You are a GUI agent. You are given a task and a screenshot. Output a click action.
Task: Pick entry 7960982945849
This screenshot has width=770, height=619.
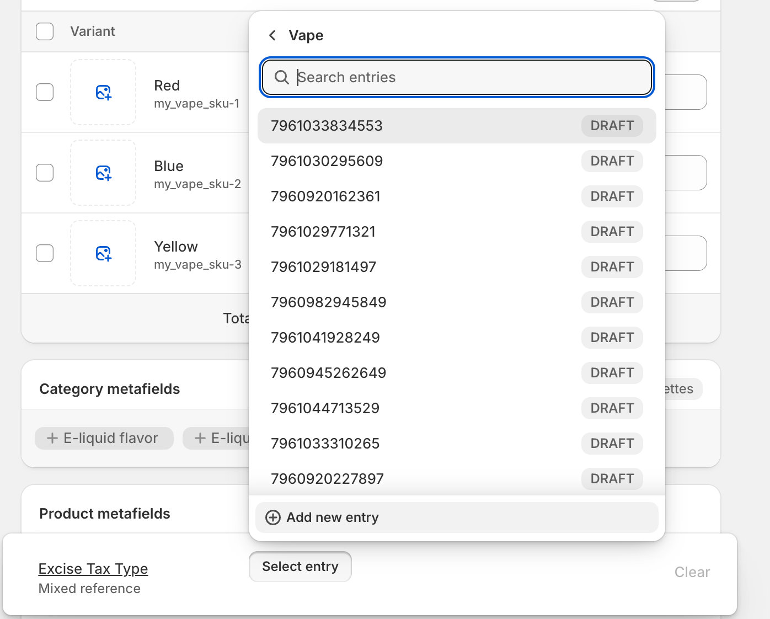click(x=328, y=302)
